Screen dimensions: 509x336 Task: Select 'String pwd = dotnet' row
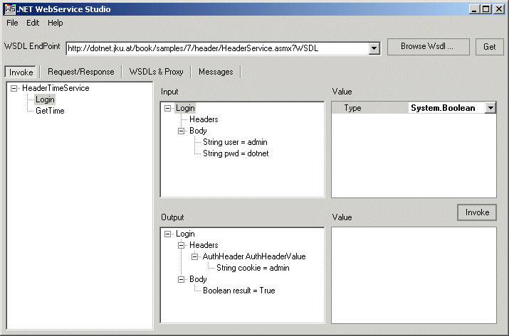(x=236, y=153)
